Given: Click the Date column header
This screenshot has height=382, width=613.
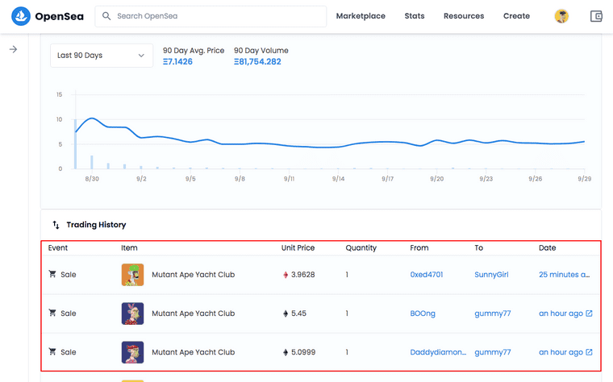Looking at the screenshot, I should [x=548, y=247].
